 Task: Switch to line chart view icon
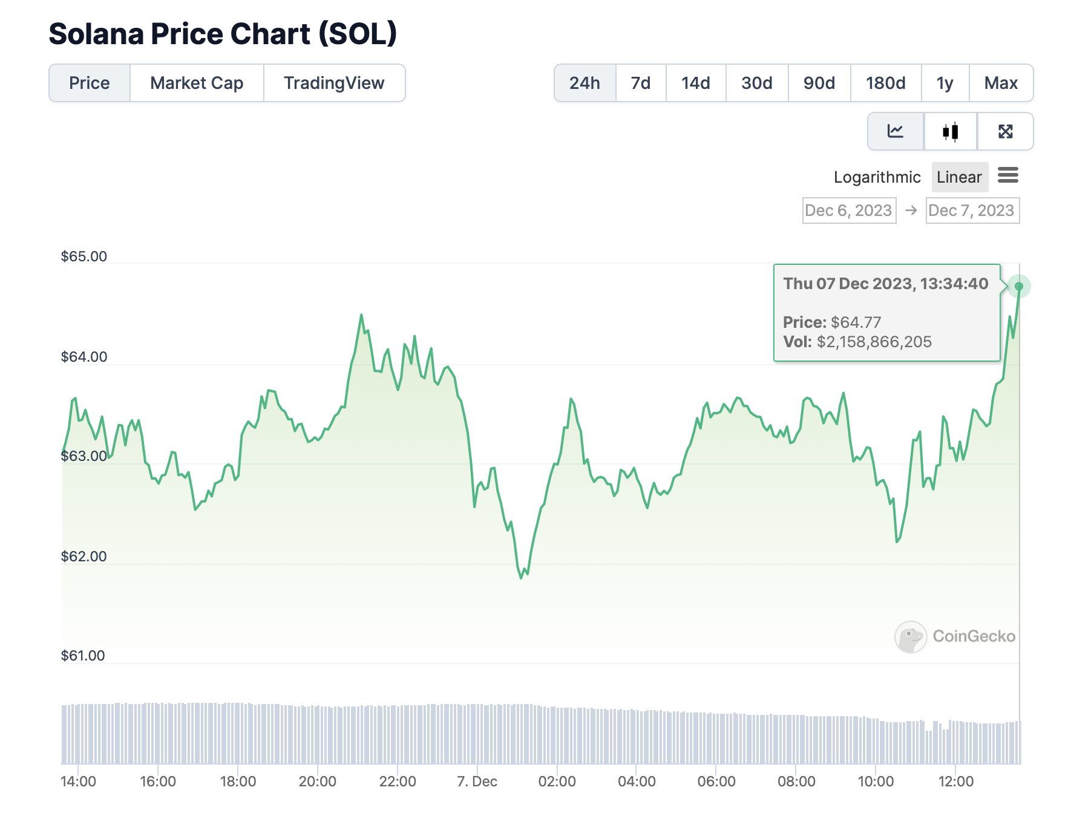click(x=896, y=131)
